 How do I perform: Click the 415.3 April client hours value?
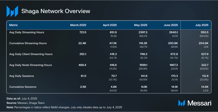pyautogui.click(x=113, y=54)
